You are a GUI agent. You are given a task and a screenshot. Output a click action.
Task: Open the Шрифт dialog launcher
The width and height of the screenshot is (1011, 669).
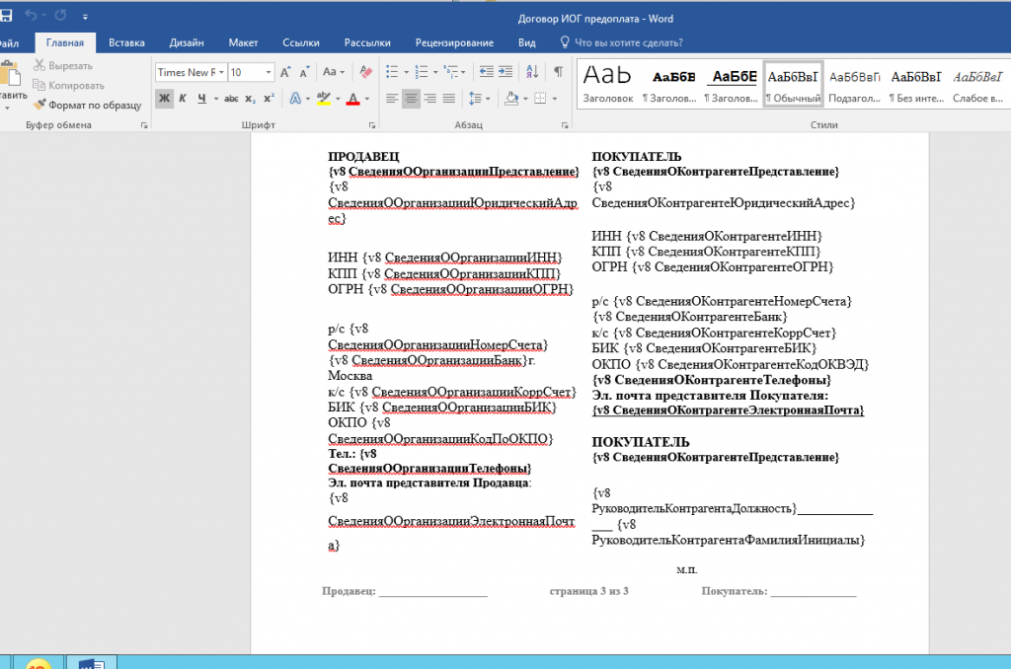tap(372, 125)
